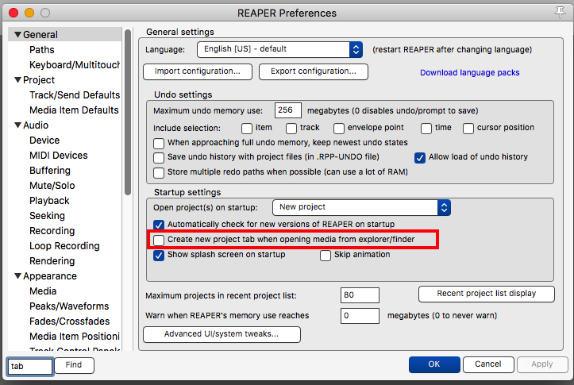The image size is (574, 385).
Task: Uncheck automatic check for new REAPER versions
Action: pos(159,225)
